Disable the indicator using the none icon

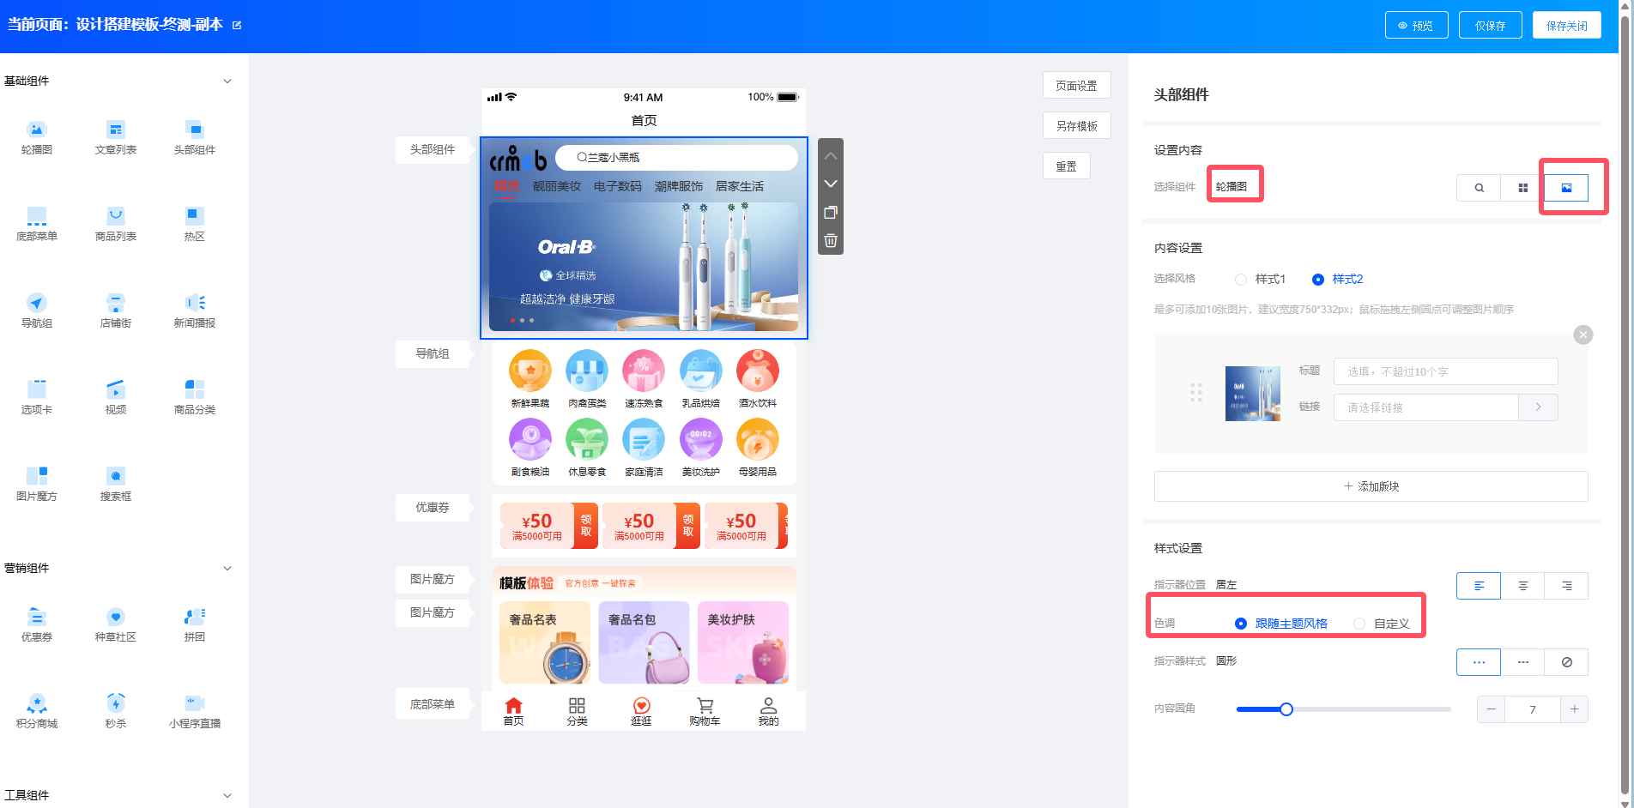coord(1566,662)
